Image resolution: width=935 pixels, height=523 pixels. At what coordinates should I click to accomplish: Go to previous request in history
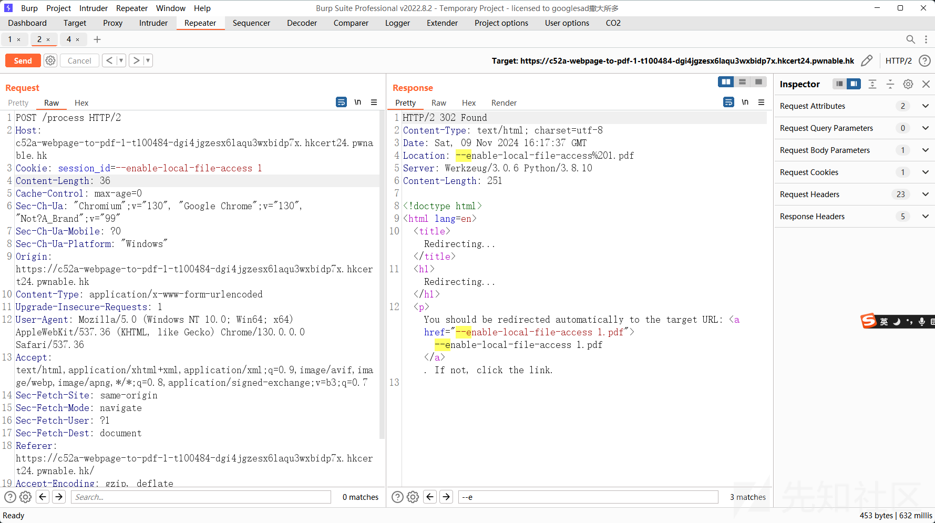(109, 60)
